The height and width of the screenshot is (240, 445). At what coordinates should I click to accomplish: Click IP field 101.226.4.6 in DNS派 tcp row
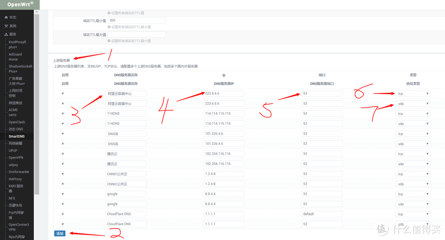pyautogui.click(x=224, y=134)
